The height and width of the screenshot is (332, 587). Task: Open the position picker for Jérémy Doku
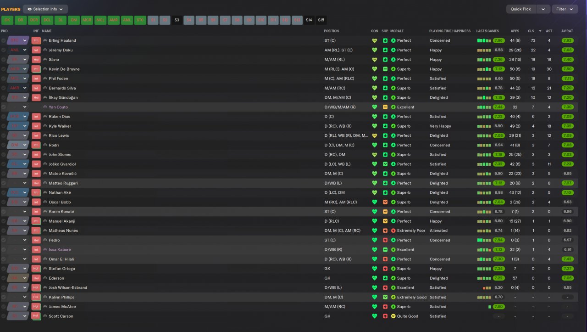point(18,50)
